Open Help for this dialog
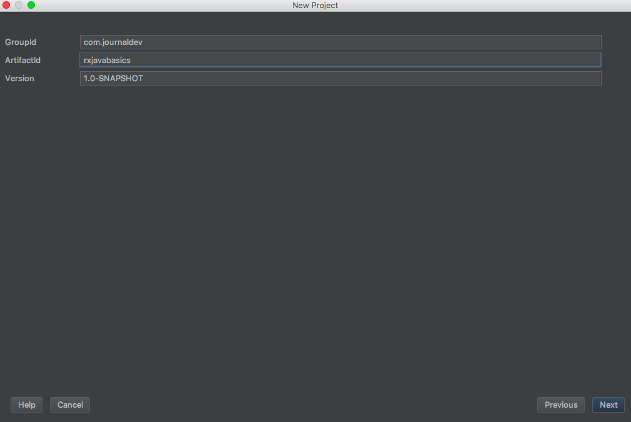The image size is (631, 422). click(x=27, y=405)
